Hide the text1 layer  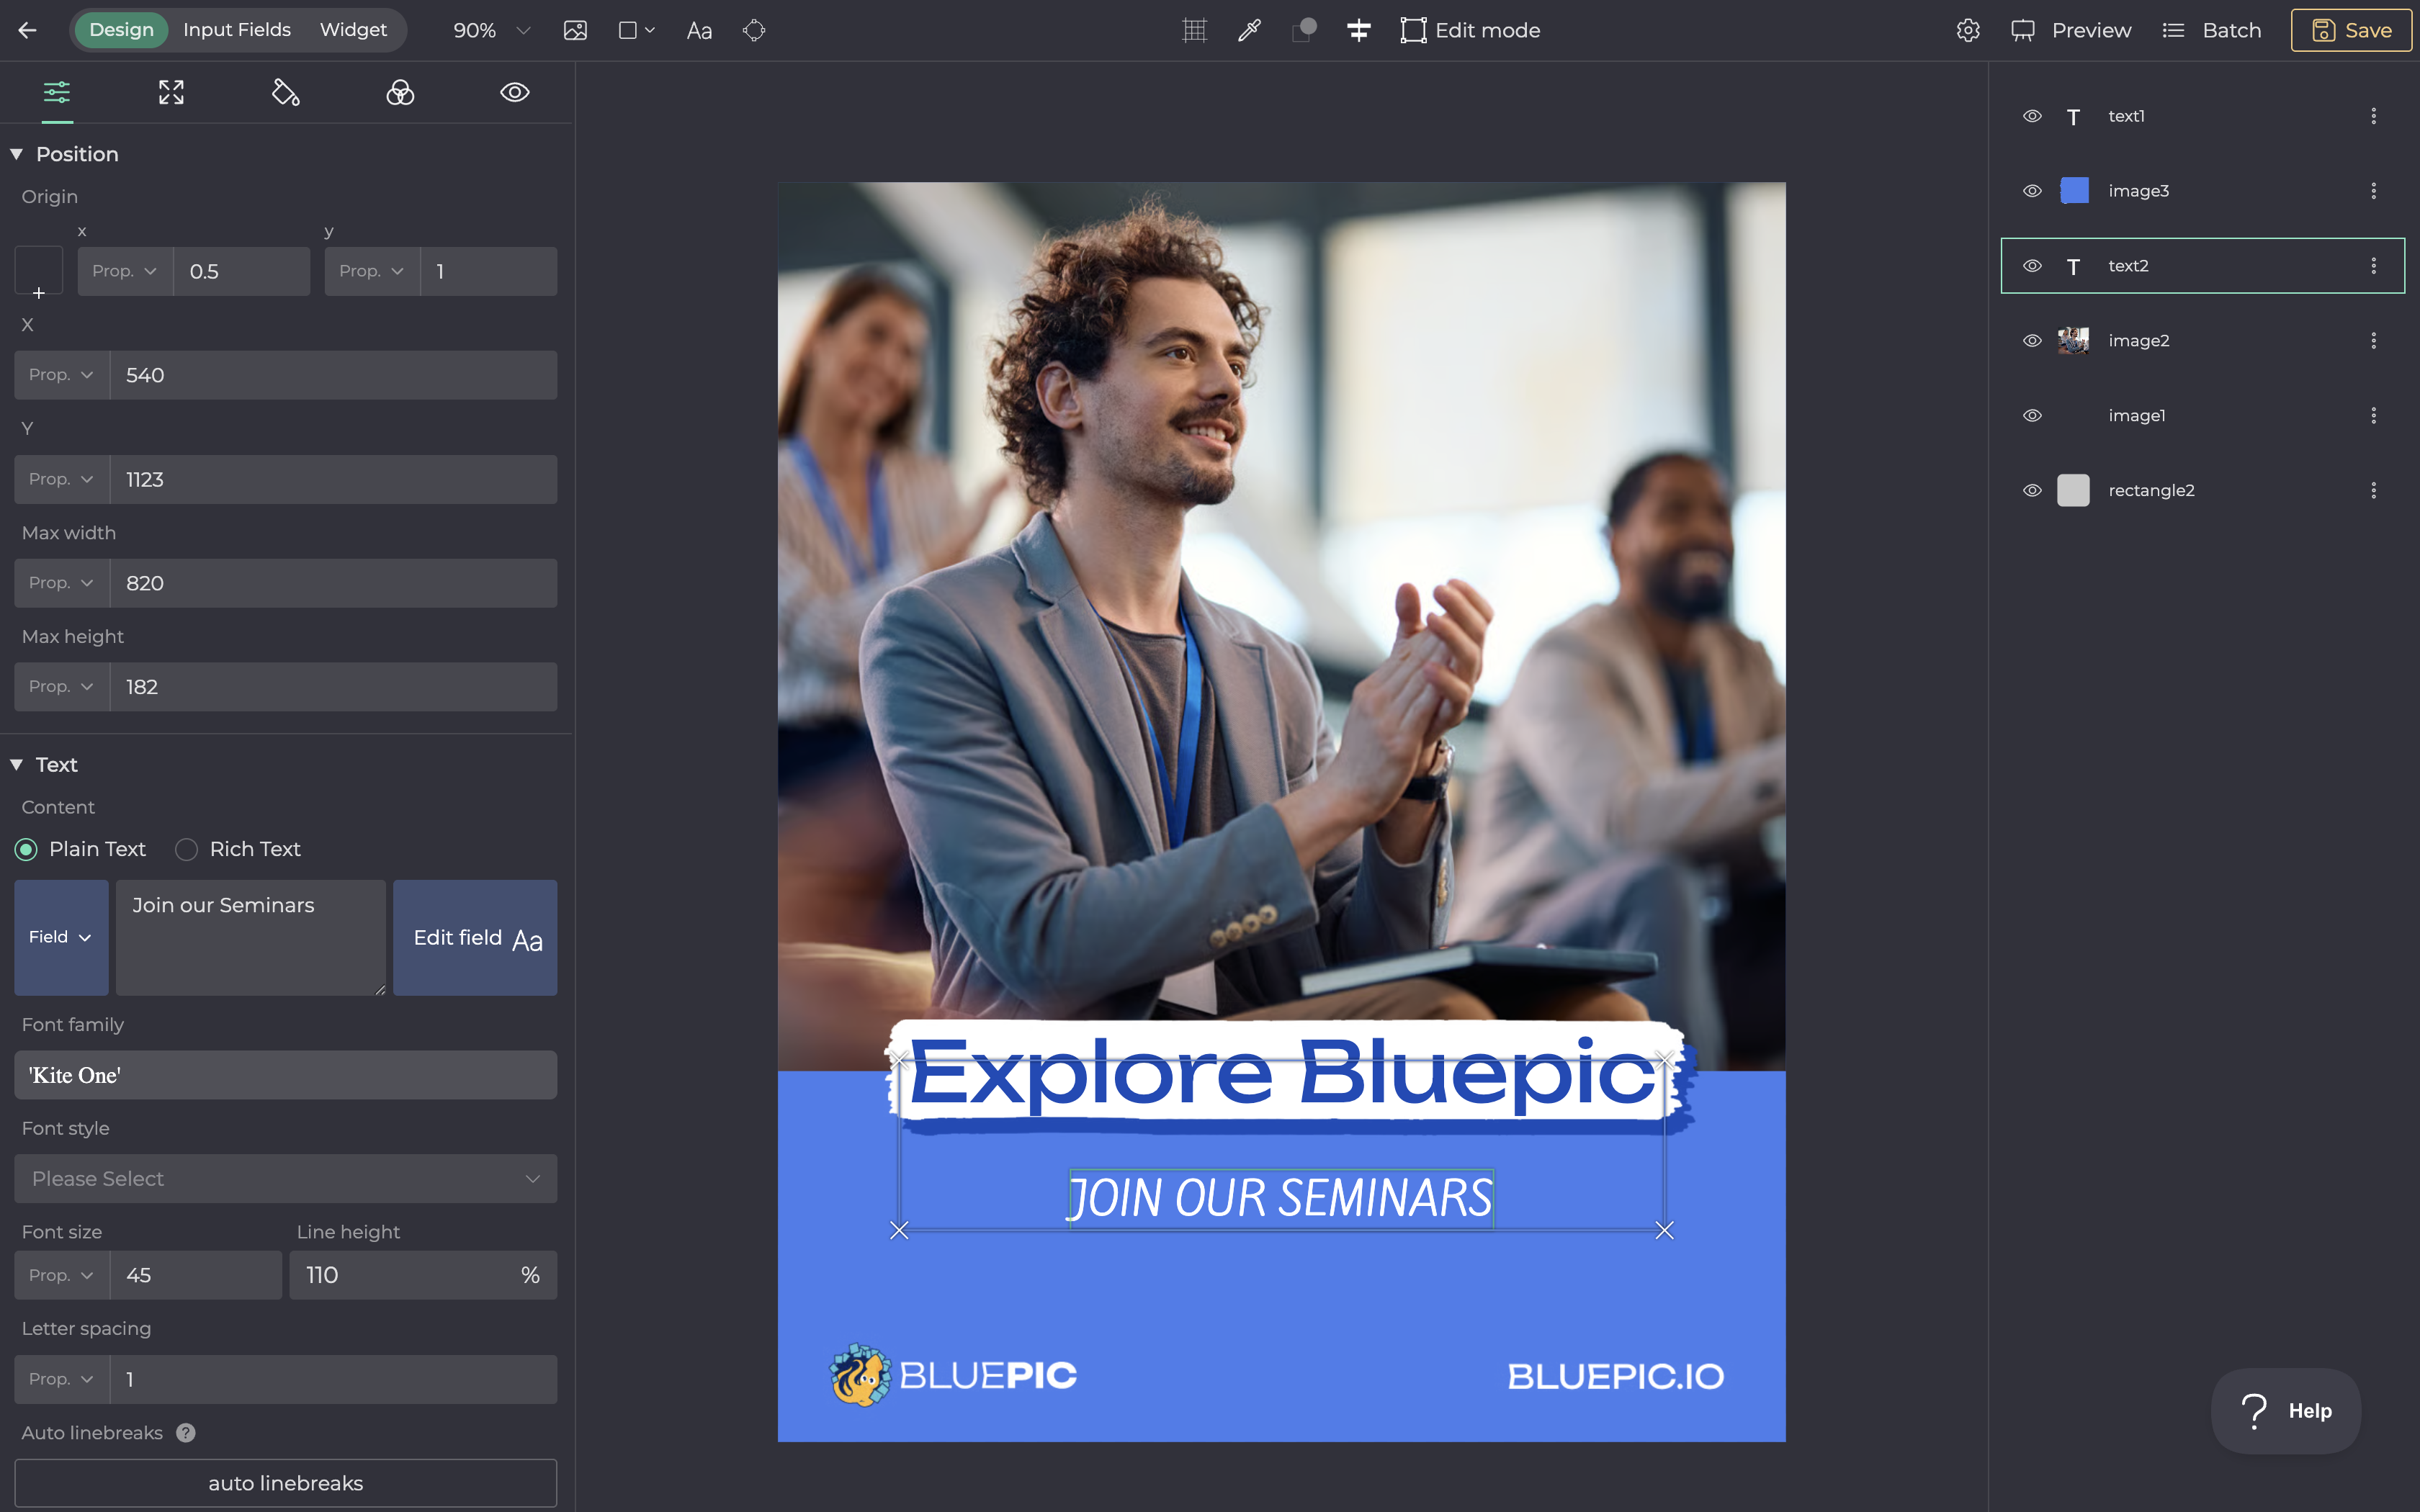(2032, 116)
